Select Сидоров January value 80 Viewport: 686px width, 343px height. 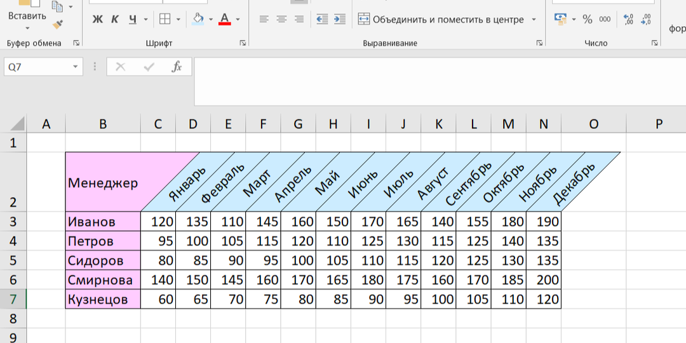click(x=158, y=260)
